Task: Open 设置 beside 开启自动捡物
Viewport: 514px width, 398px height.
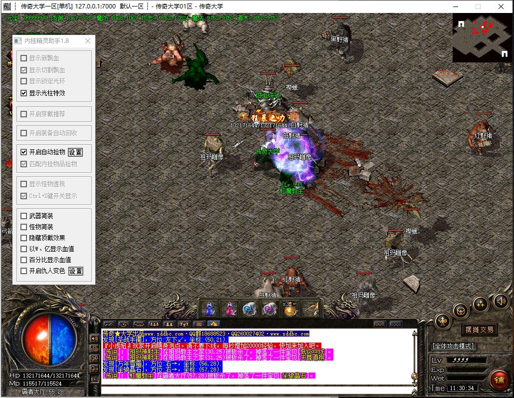Action: pos(75,152)
